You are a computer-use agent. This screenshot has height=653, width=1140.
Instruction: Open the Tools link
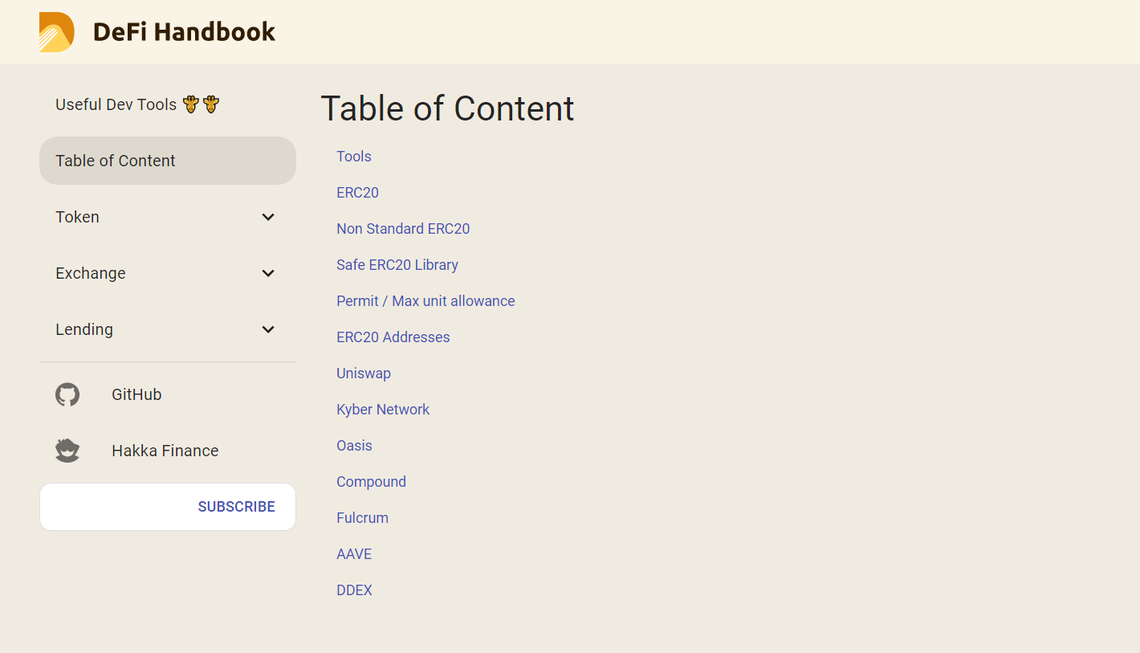354,157
